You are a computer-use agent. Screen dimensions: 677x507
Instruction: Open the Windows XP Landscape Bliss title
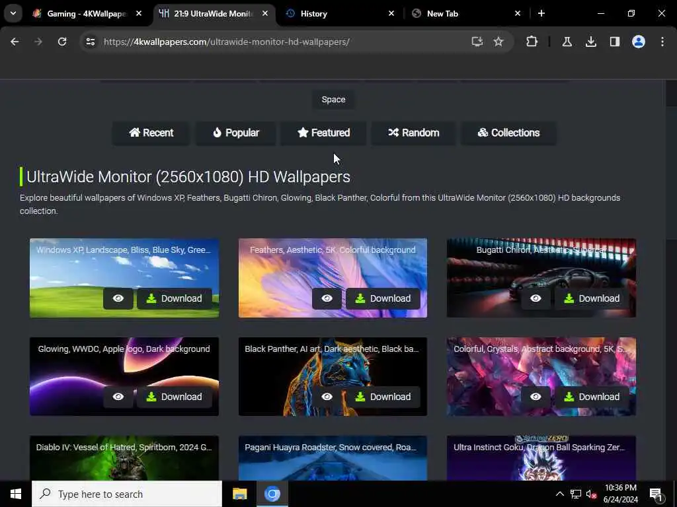pyautogui.click(x=124, y=250)
